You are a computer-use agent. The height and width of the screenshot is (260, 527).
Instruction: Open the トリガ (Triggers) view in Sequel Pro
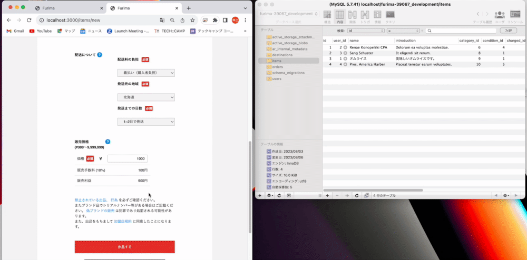(x=365, y=16)
